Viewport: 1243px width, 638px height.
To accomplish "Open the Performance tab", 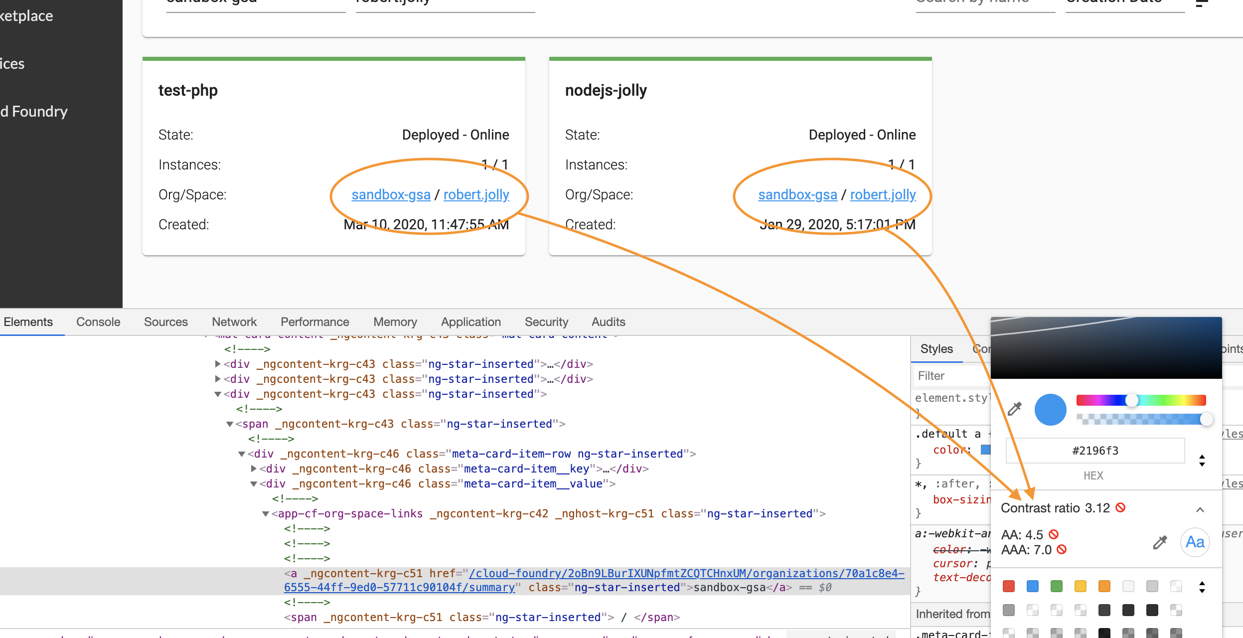I will [315, 322].
